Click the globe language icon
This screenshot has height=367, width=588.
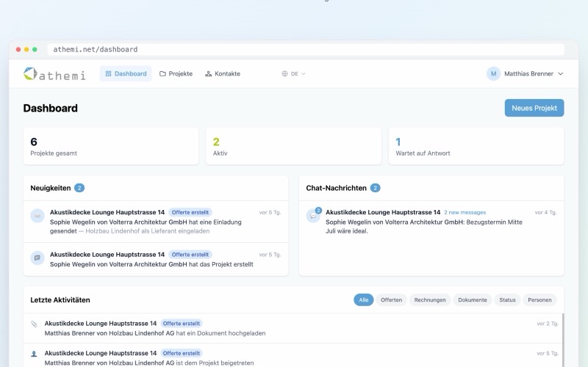(284, 74)
